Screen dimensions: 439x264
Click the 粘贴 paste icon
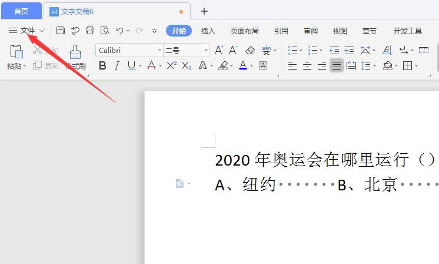coord(16,52)
